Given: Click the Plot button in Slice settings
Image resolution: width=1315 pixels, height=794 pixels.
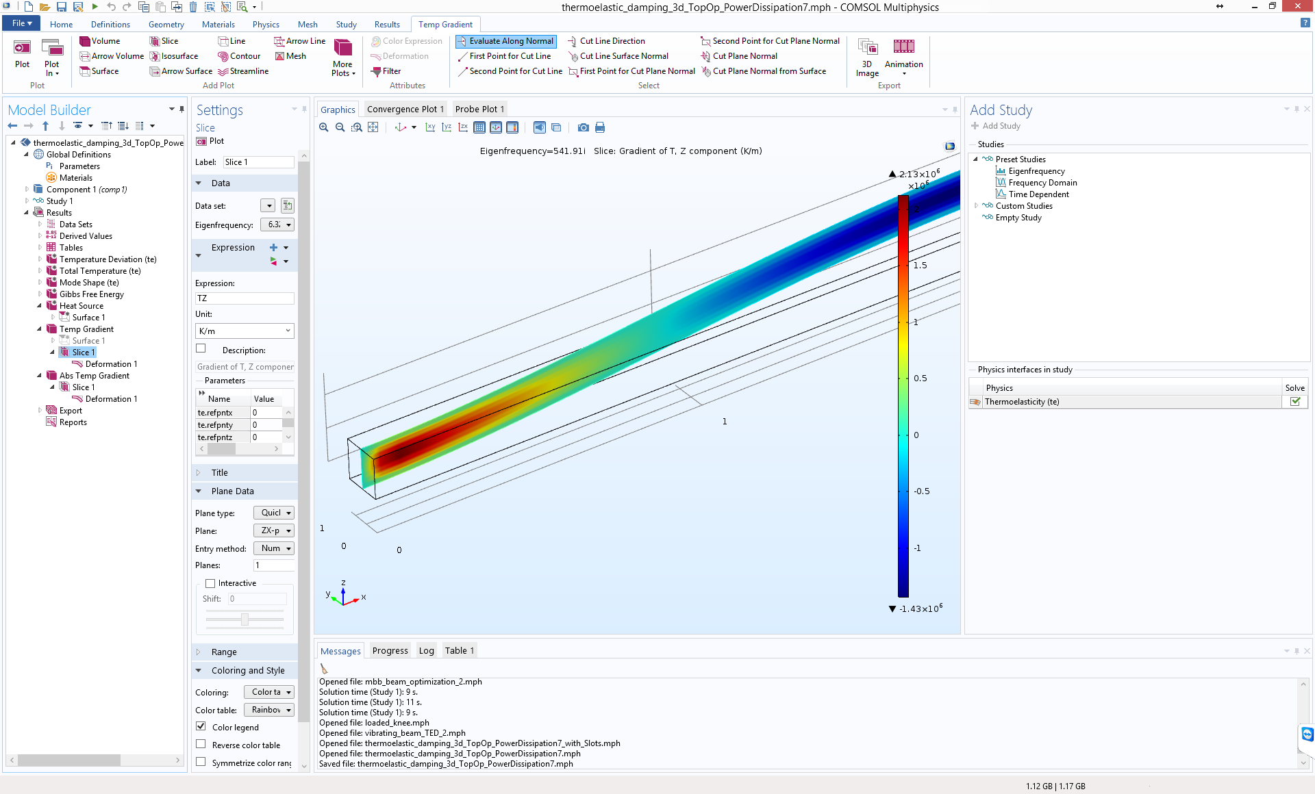Looking at the screenshot, I should [x=210, y=141].
